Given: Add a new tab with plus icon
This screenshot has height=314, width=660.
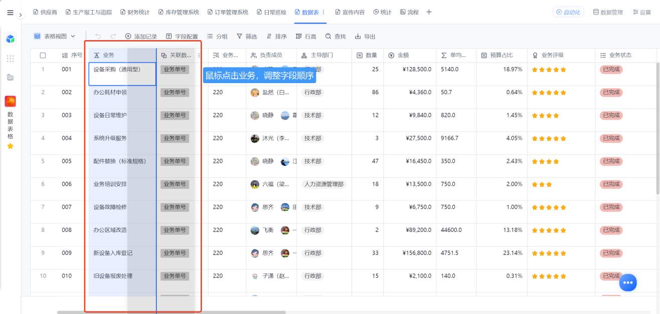Looking at the screenshot, I should tap(429, 12).
